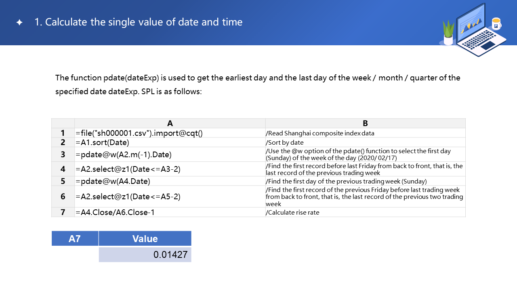Click the 0.01427 result value cell

[145, 255]
